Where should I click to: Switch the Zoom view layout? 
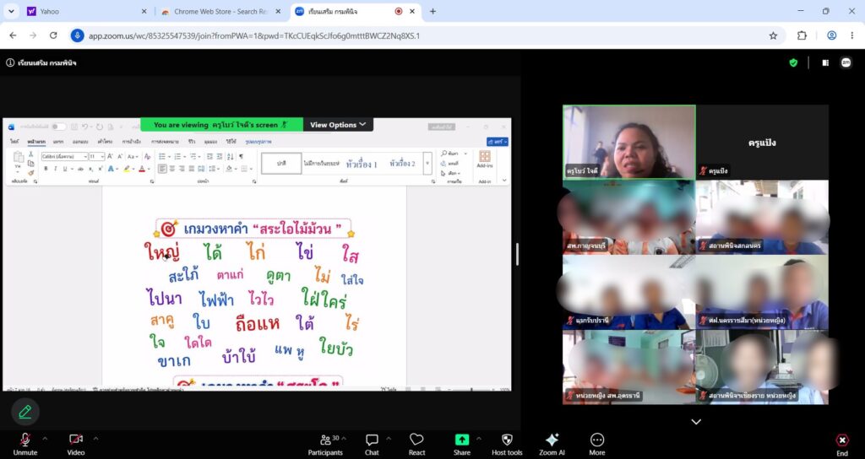826,62
